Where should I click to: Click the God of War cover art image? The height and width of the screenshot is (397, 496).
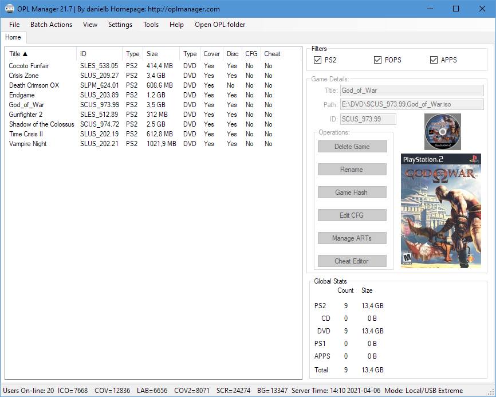pyautogui.click(x=440, y=211)
